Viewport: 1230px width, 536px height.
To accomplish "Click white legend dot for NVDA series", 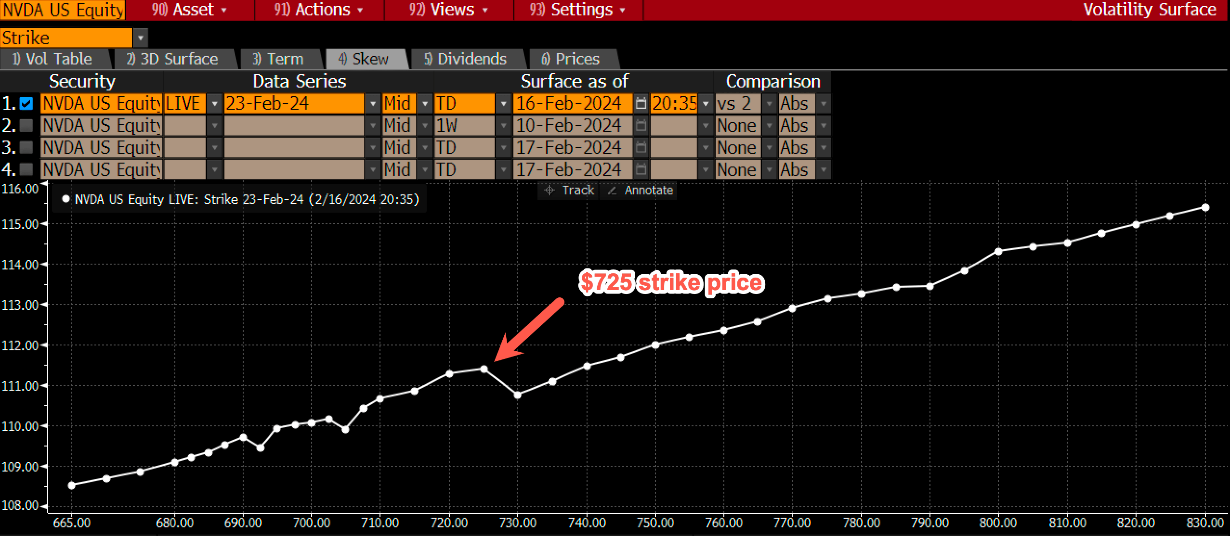I will tap(66, 199).
